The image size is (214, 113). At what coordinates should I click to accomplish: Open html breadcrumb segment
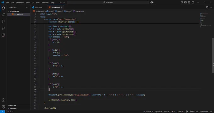click(51, 11)
